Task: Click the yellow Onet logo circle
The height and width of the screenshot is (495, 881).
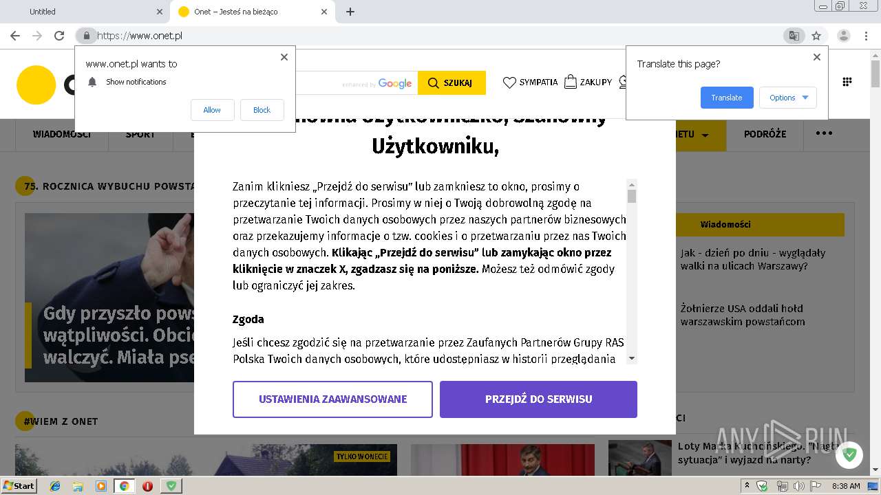Action: pyautogui.click(x=36, y=85)
